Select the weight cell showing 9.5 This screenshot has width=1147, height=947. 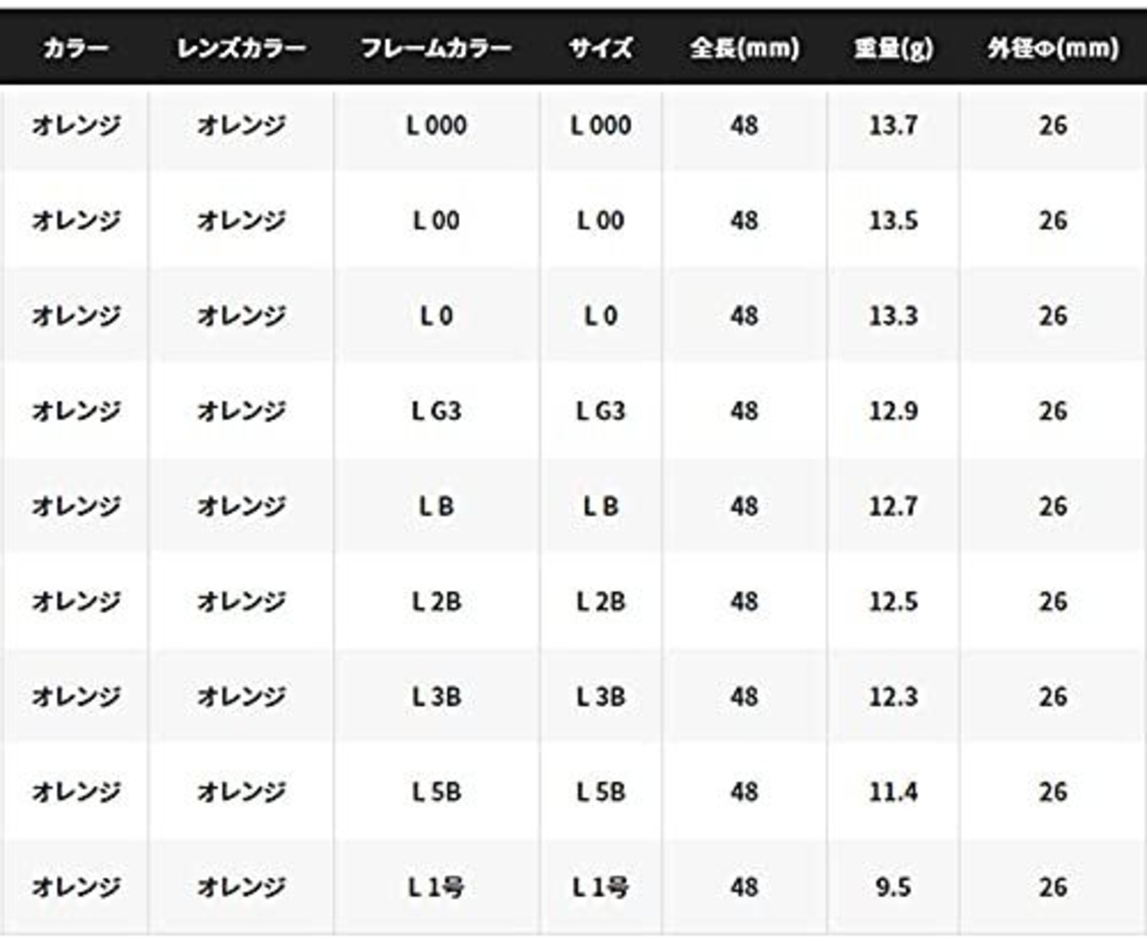893,887
